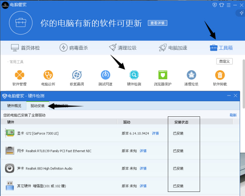
Task: Open 清理垃圾 navigation tab
Action: coord(123,48)
